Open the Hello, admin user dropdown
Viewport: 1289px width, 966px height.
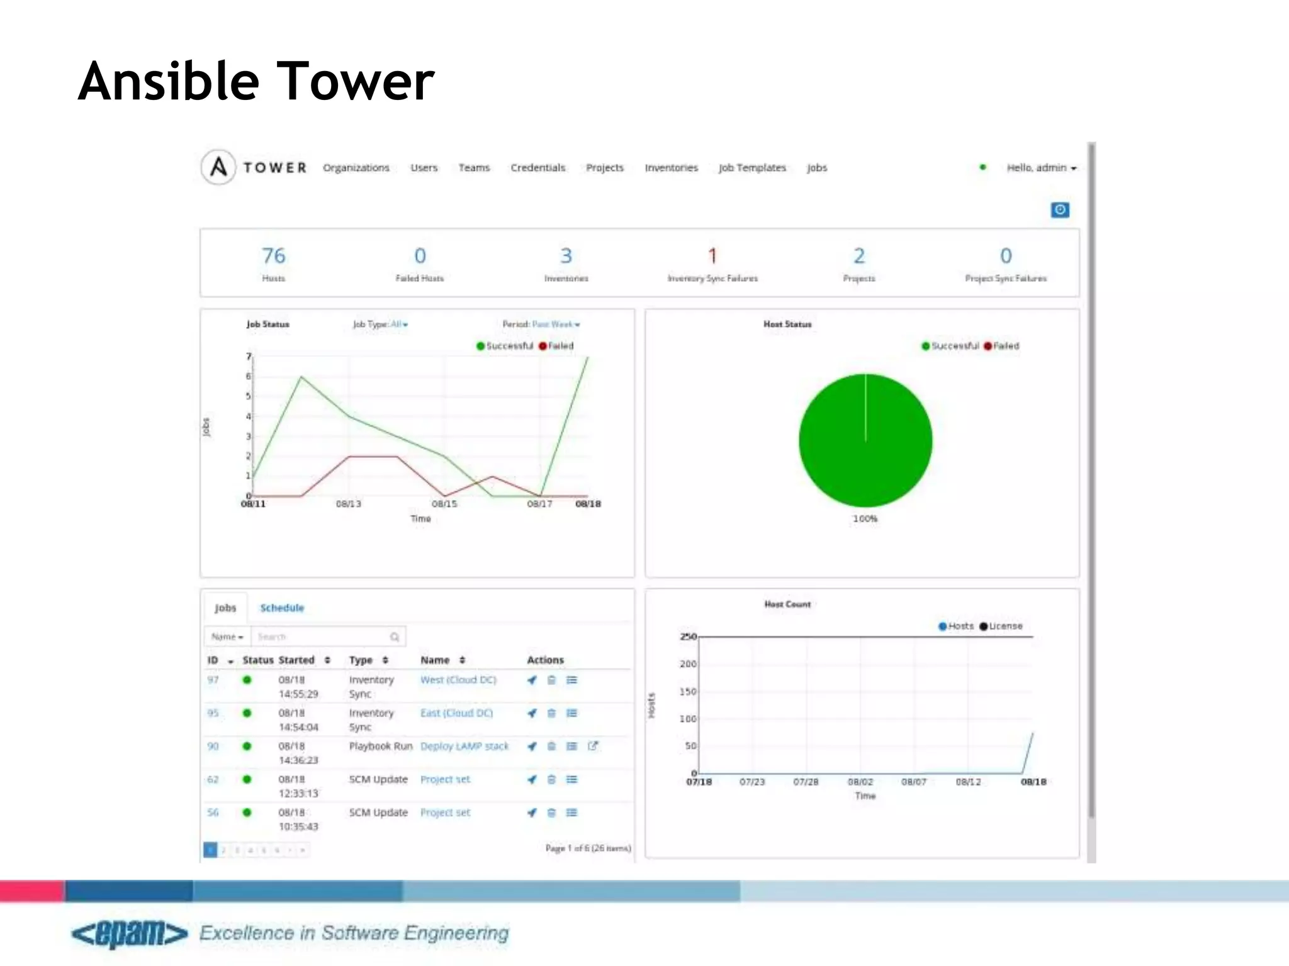tap(1042, 168)
